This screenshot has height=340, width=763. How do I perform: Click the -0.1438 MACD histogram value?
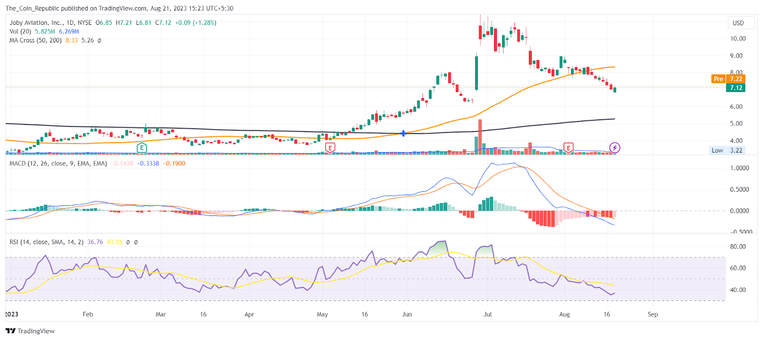pyautogui.click(x=122, y=164)
